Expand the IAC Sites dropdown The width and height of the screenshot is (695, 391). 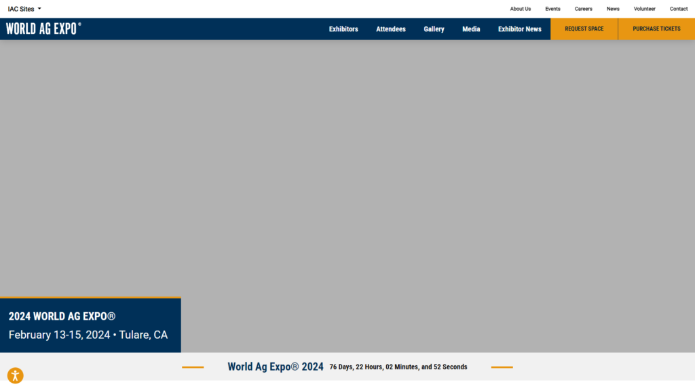(24, 9)
